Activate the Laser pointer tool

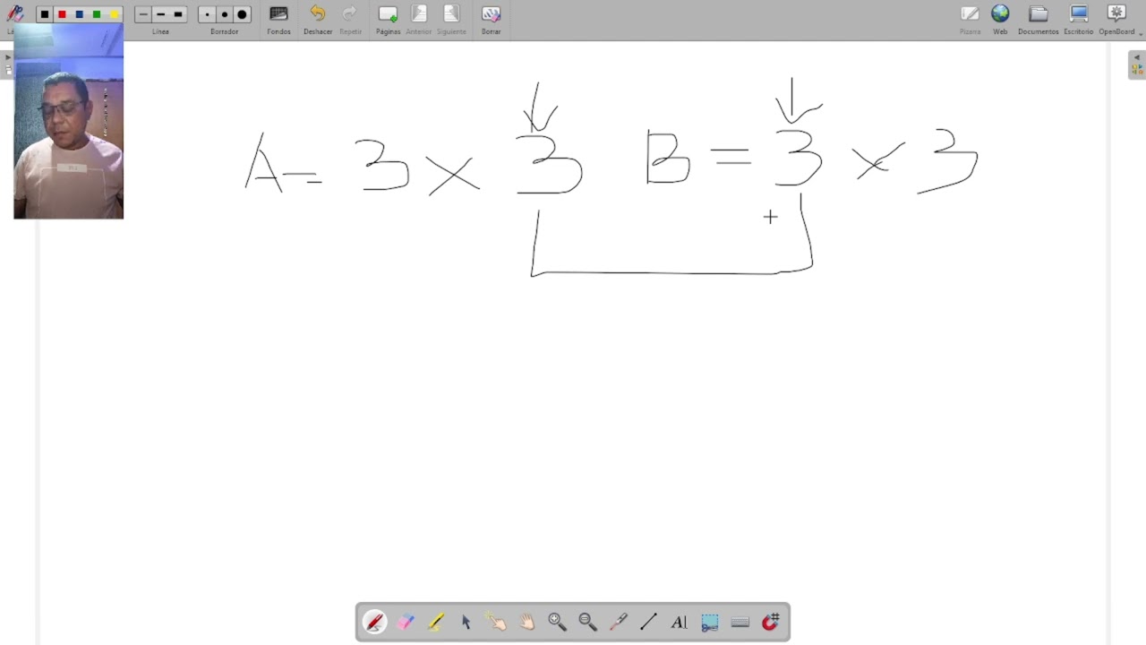618,622
